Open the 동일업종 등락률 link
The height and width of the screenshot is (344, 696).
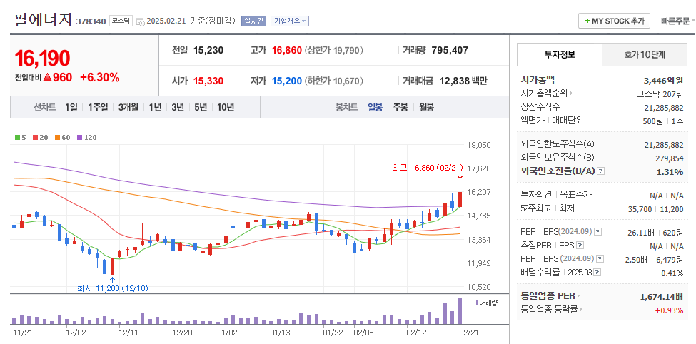552,310
